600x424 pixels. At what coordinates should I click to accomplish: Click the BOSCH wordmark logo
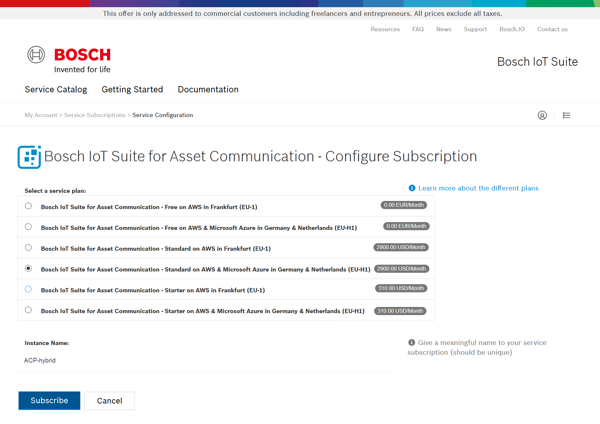[83, 55]
